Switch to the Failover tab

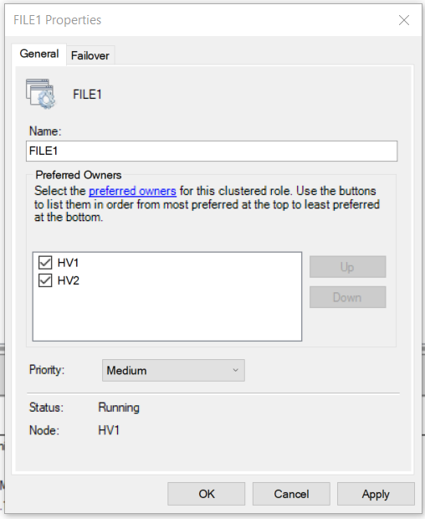(90, 55)
